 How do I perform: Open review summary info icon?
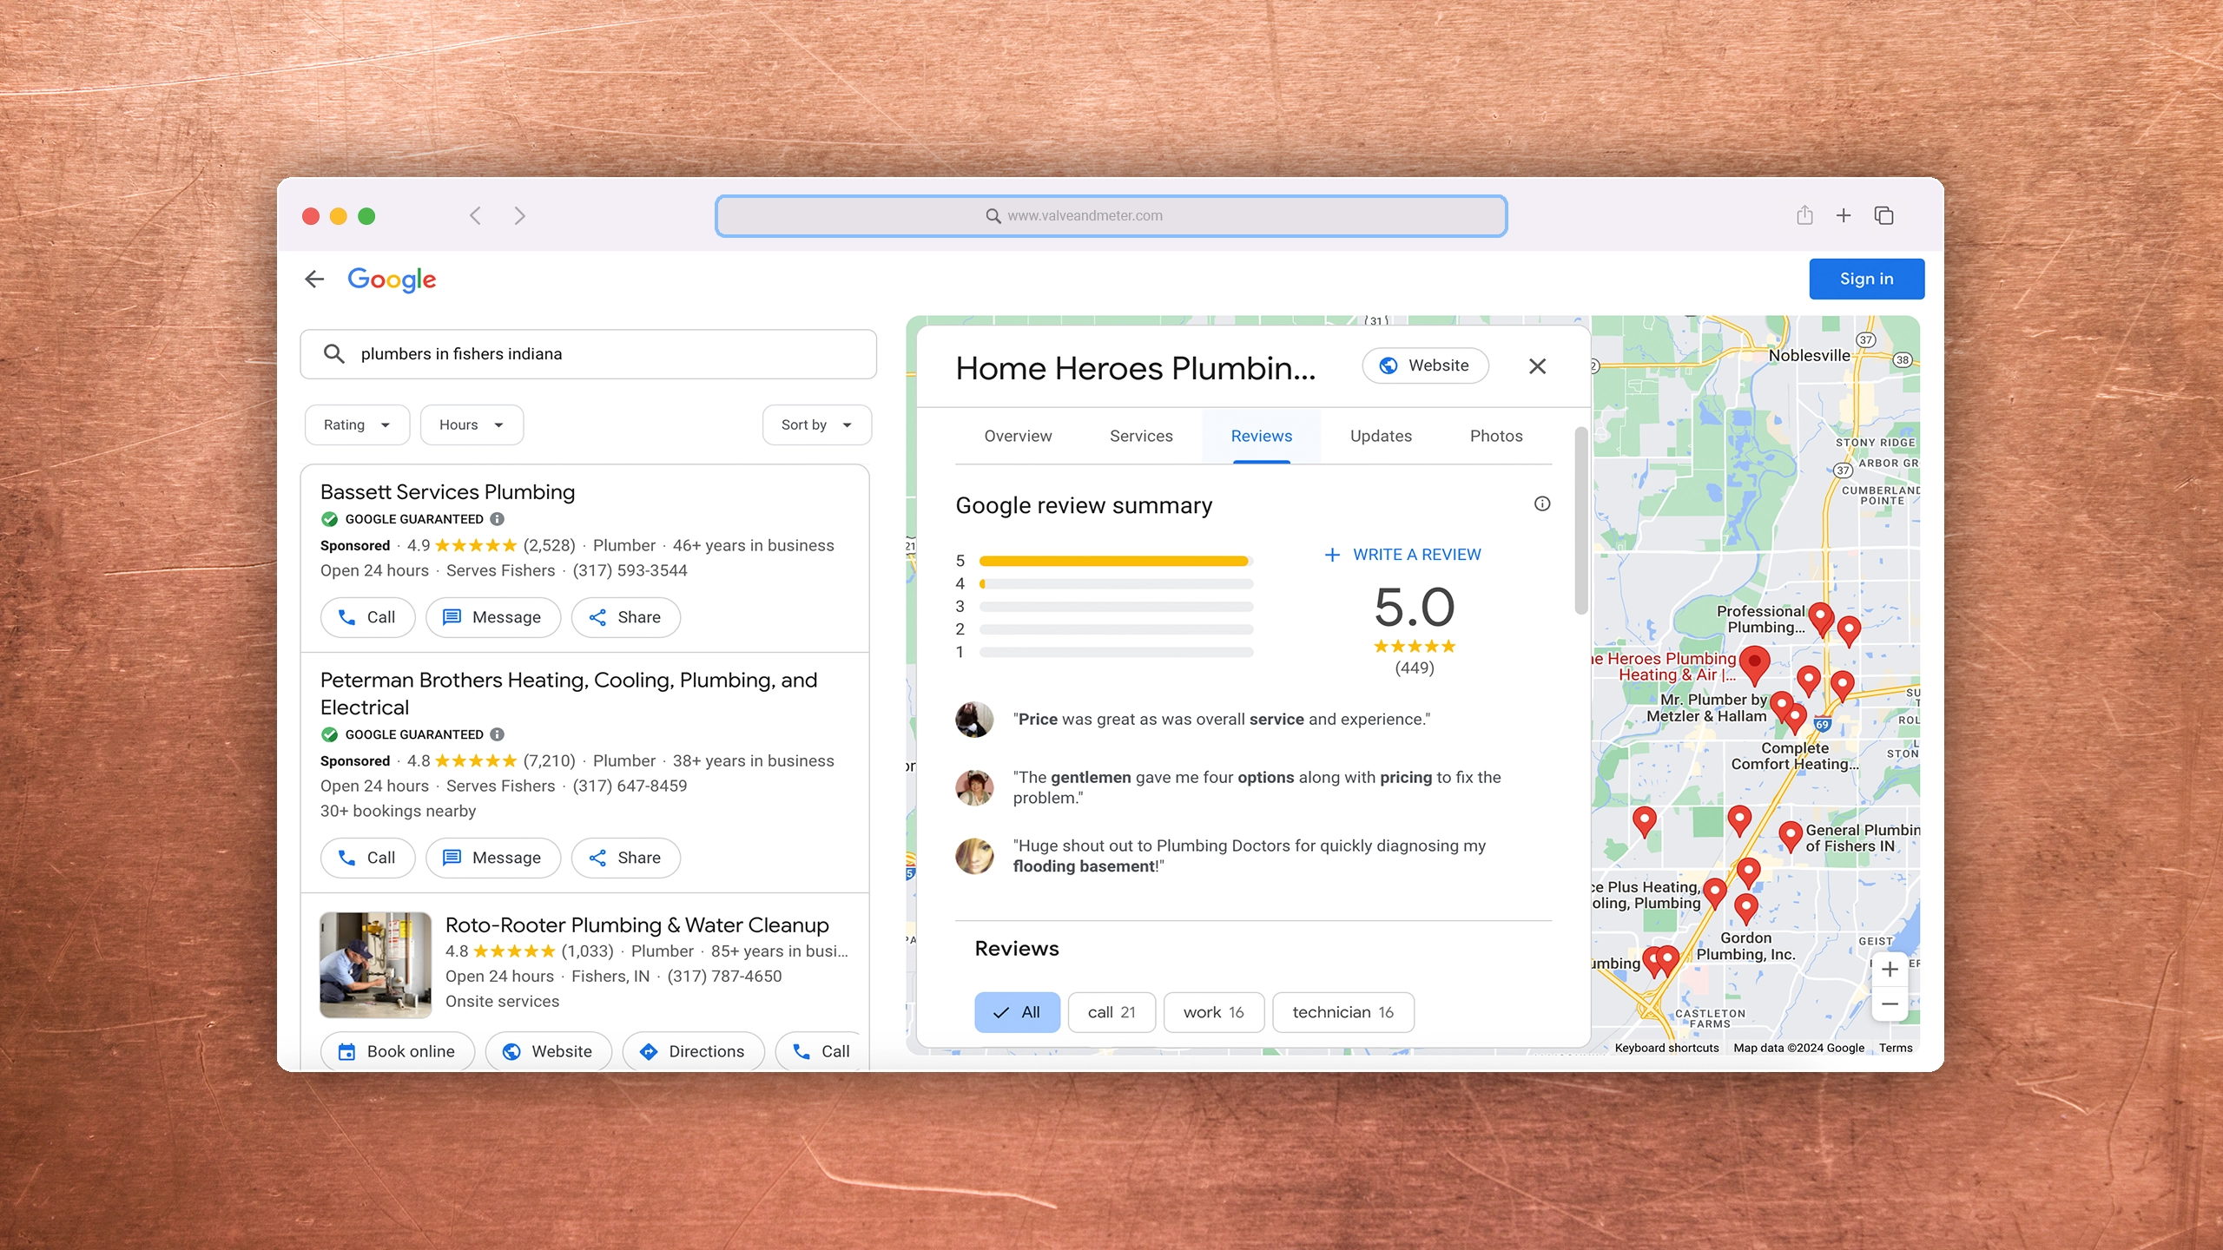pyautogui.click(x=1542, y=503)
